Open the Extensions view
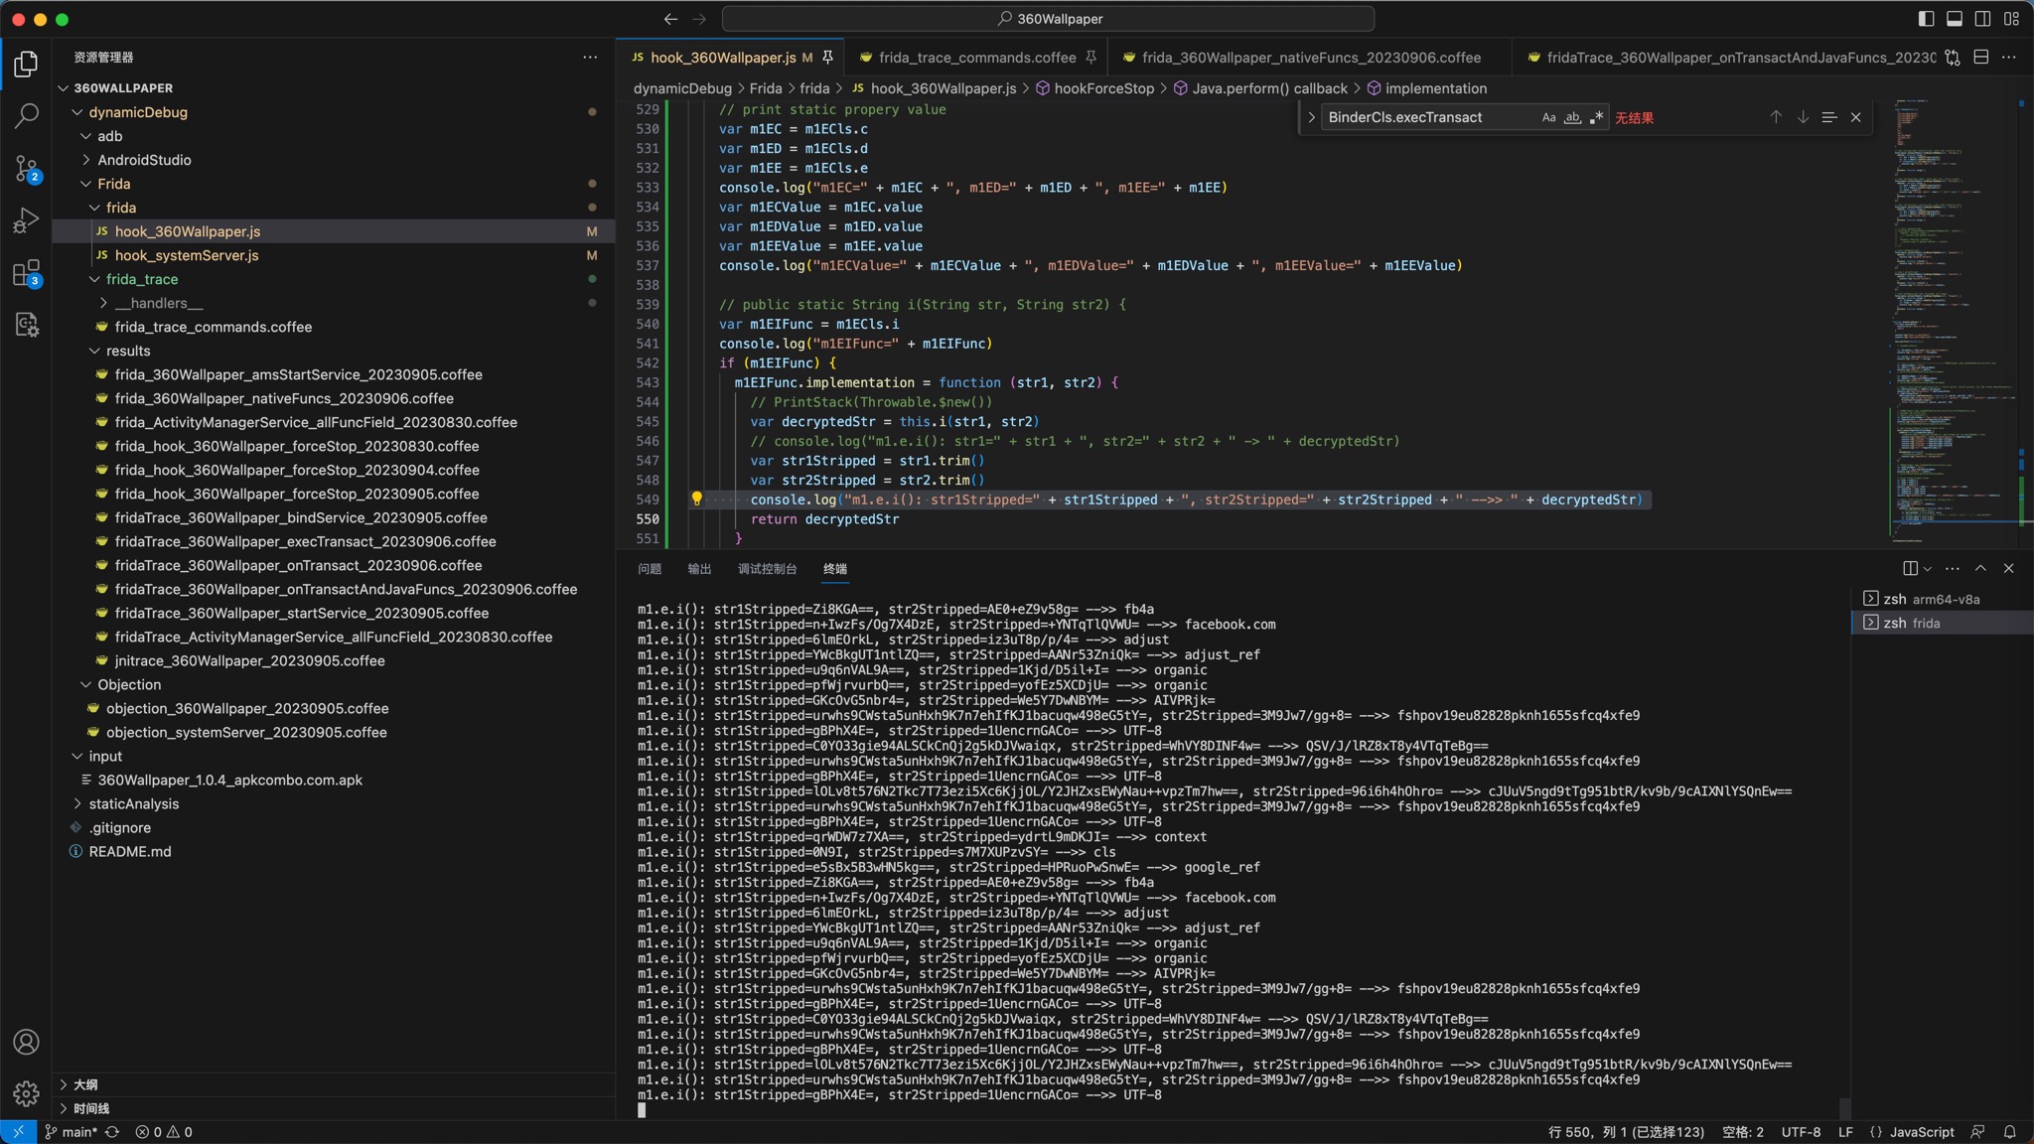This screenshot has width=2034, height=1144. 27,272
